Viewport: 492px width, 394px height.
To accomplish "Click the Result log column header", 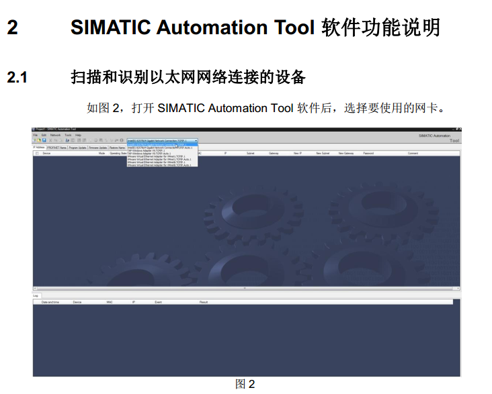I will [x=204, y=302].
